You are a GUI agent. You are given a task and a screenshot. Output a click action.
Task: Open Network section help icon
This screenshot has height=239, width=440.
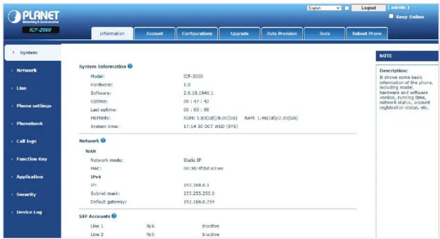(103, 140)
